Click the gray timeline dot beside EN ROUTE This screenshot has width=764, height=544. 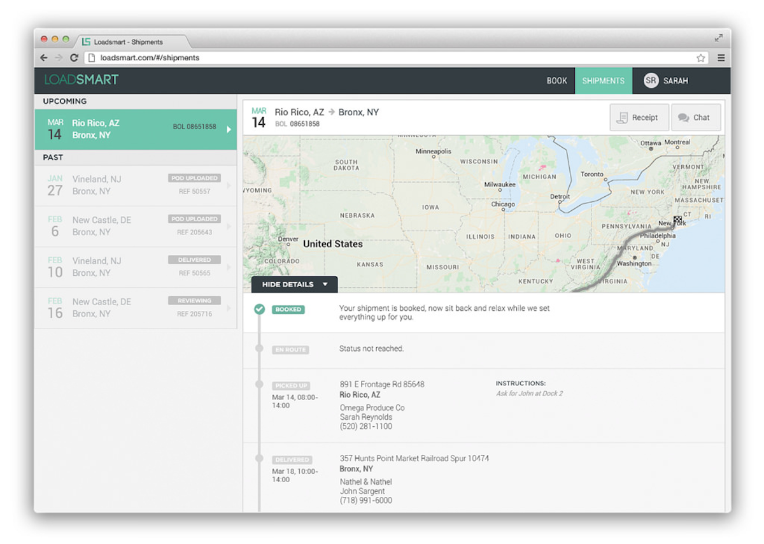coord(259,349)
